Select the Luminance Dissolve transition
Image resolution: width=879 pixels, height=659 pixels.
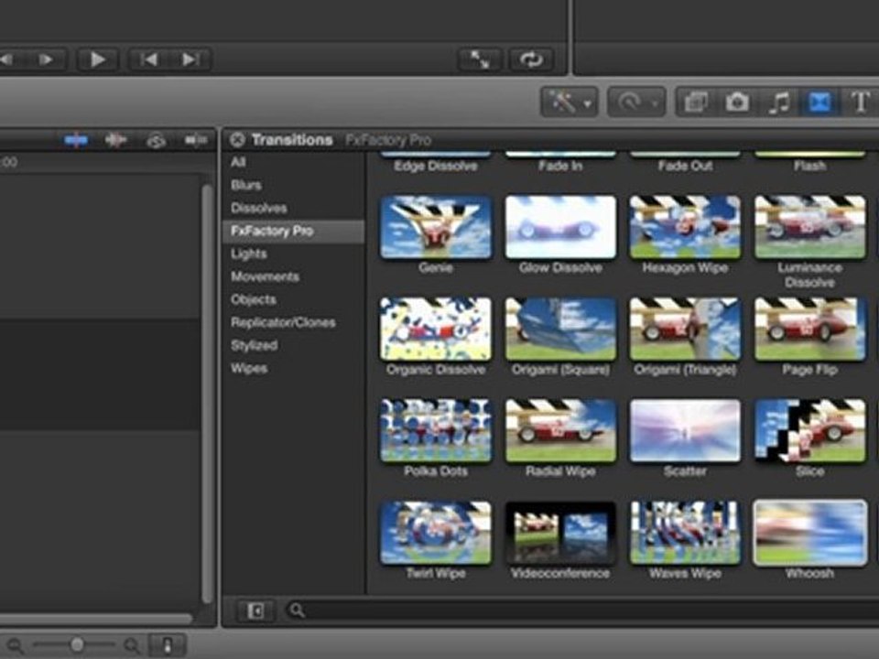click(810, 227)
